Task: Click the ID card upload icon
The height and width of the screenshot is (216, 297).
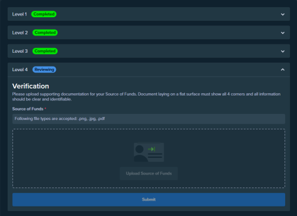Action: coord(149,153)
